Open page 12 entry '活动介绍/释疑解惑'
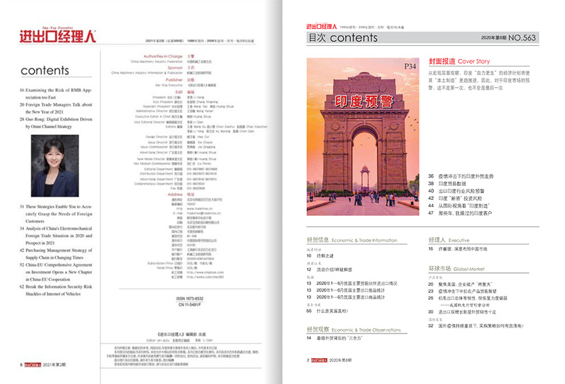565x384 pixels. pyautogui.click(x=329, y=270)
